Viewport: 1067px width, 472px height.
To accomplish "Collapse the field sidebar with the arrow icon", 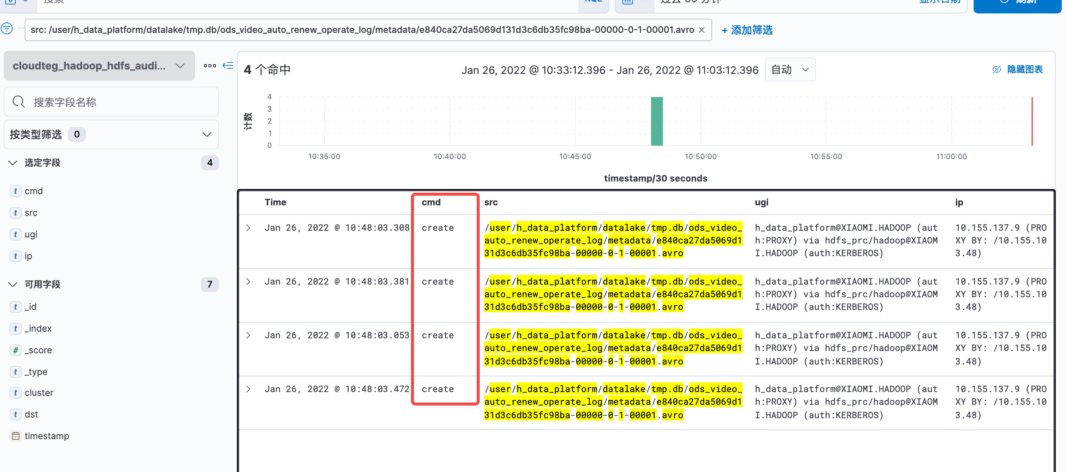I will 228,65.
